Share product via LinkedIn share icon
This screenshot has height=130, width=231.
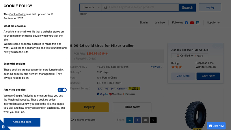(129, 120)
